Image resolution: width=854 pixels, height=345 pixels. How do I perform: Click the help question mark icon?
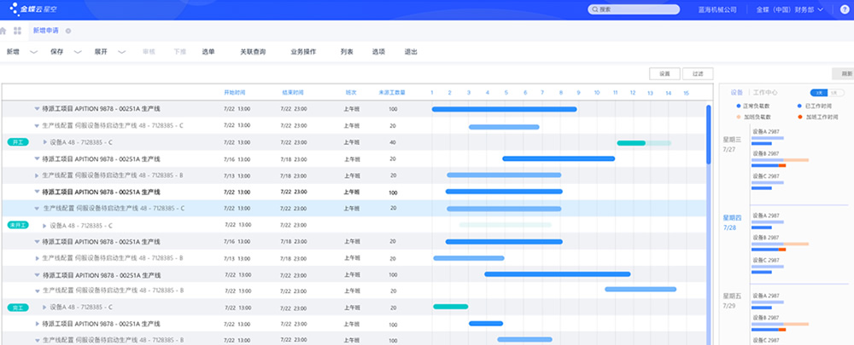pyautogui.click(x=845, y=9)
